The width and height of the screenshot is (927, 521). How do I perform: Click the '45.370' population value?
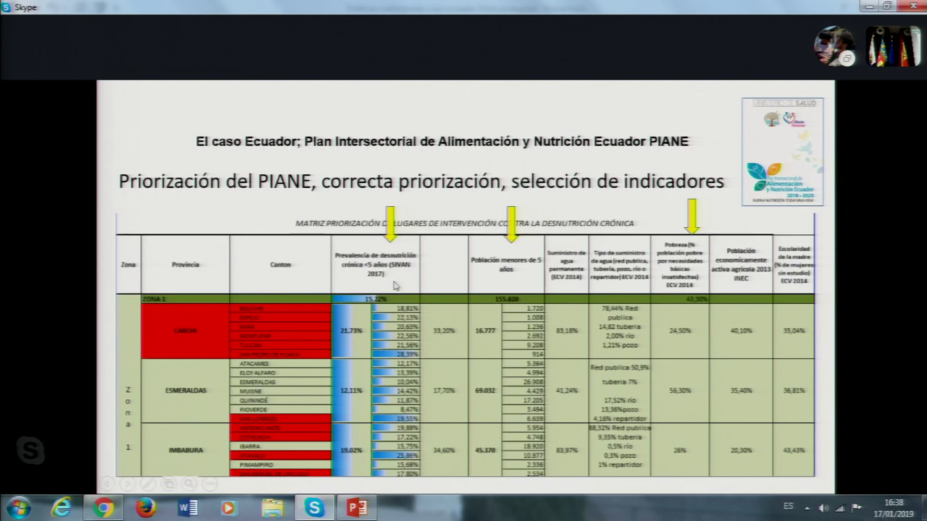[x=485, y=450]
